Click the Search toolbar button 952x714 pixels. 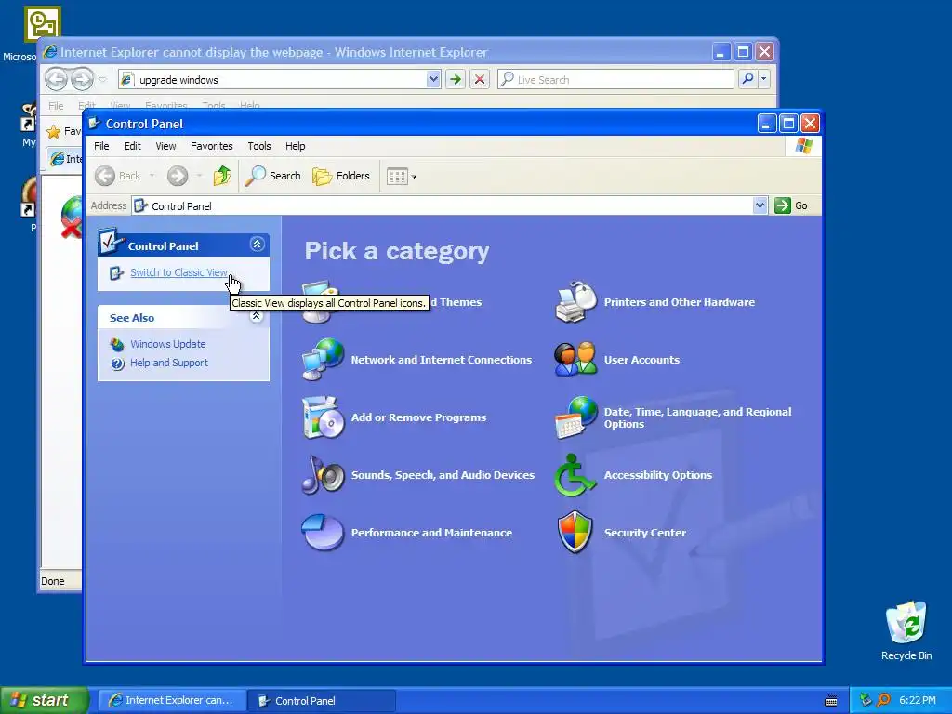[273, 176]
